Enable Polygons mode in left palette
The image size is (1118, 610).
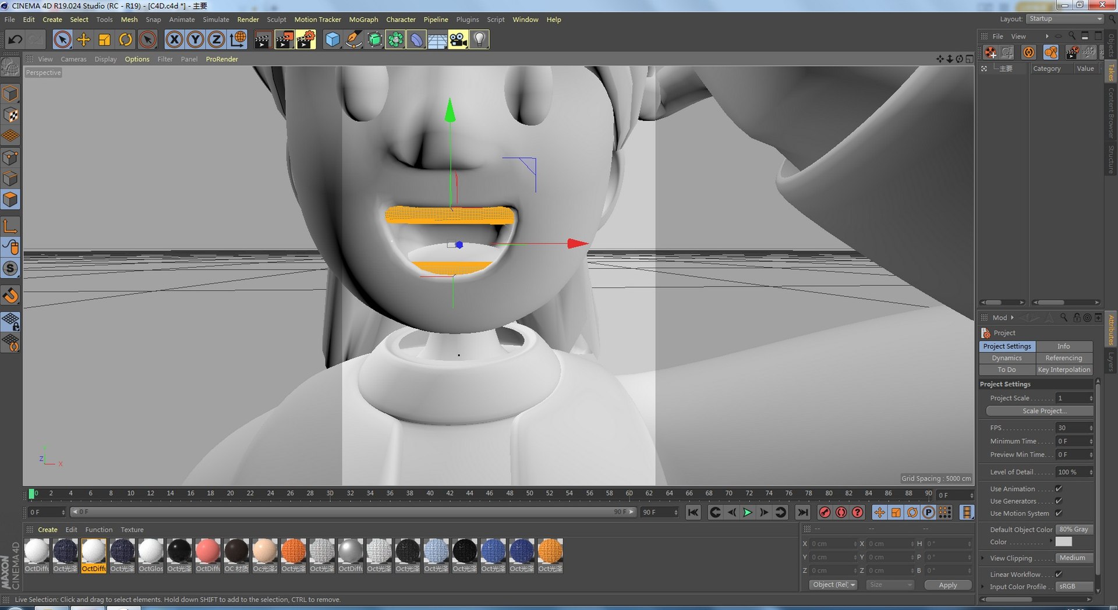click(x=10, y=200)
